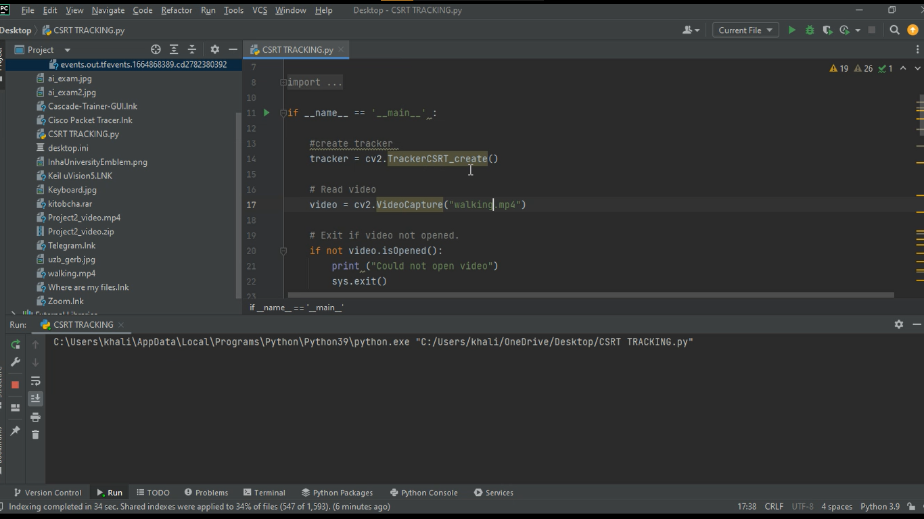
Task: Open the Current File run configuration dropdown
Action: [745, 30]
